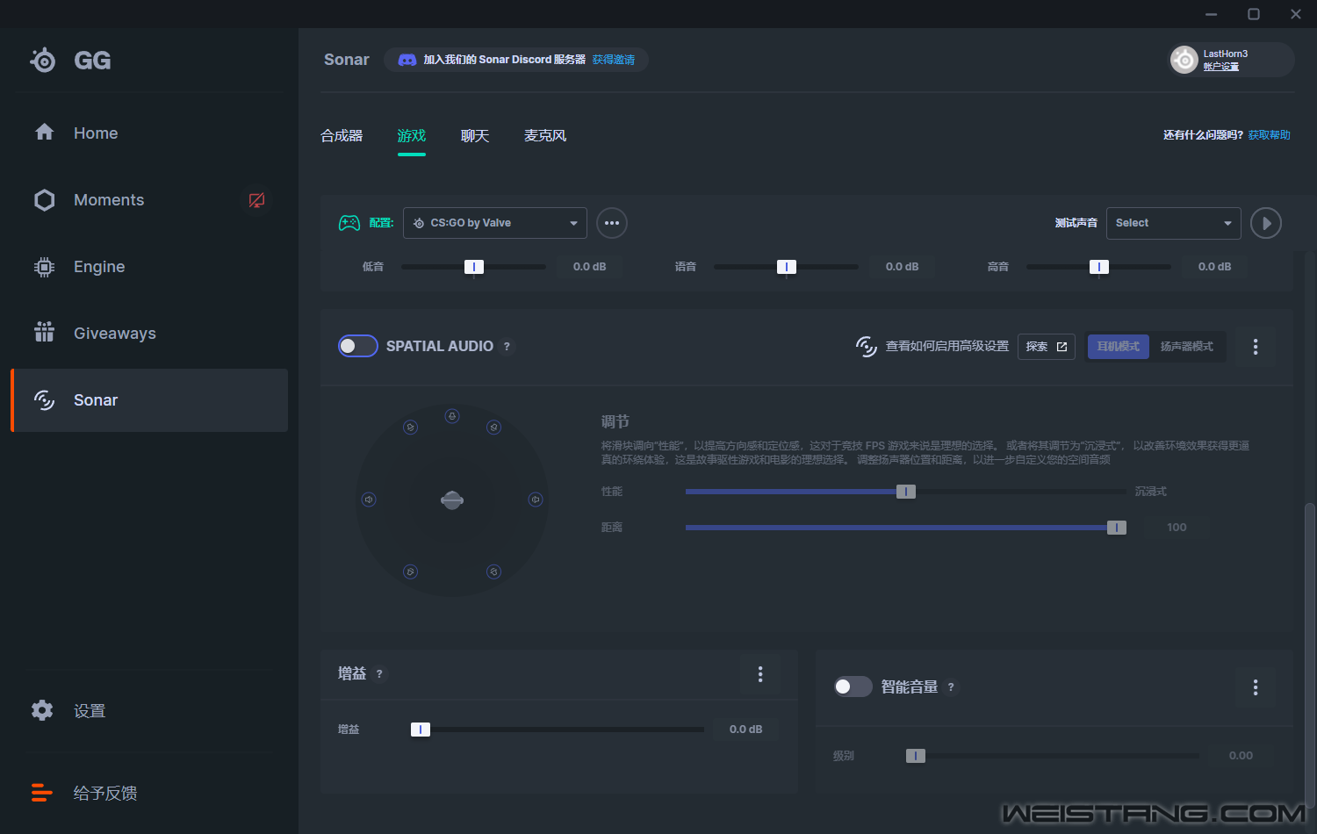Click the bottom left speaker icon
Screen dimensions: 1317x834
pyautogui.click(x=410, y=572)
